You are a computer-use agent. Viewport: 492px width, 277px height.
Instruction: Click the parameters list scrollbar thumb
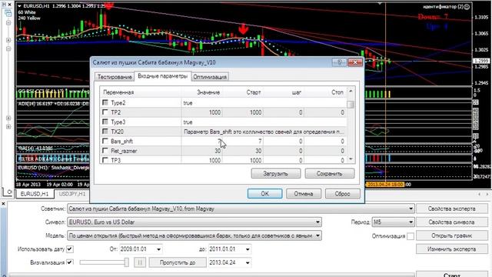point(351,105)
